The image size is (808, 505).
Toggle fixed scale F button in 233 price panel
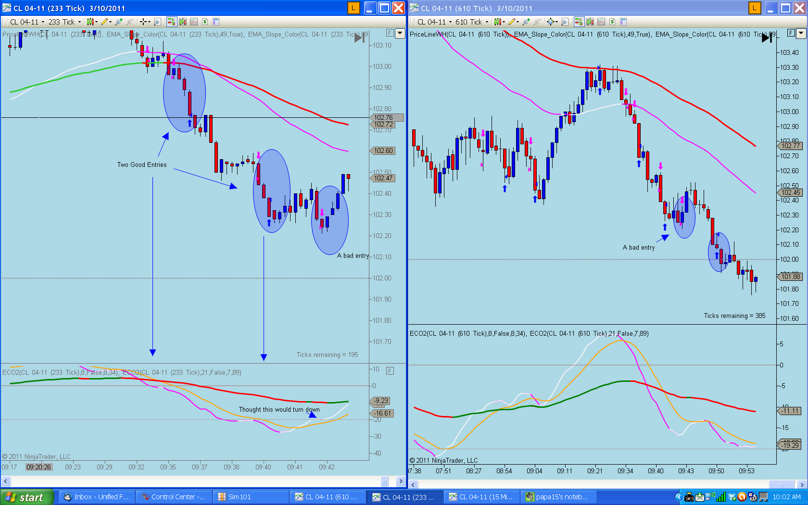tap(390, 33)
